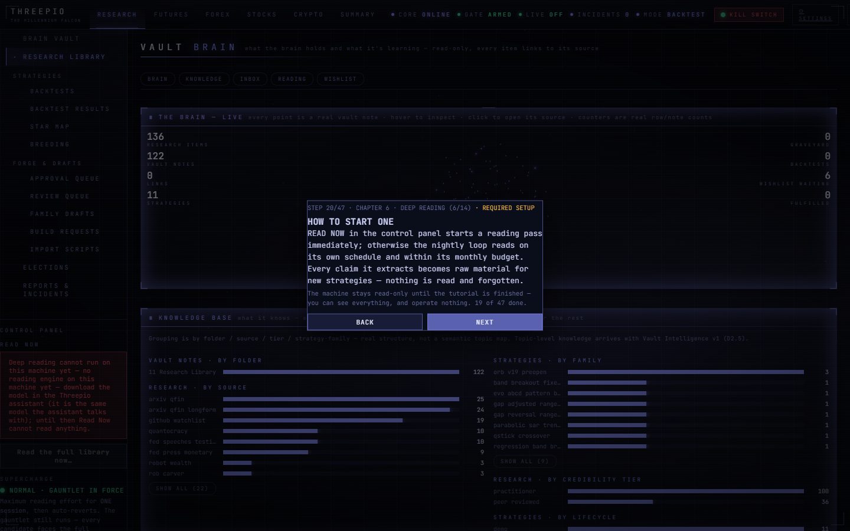Click the GATE ARMED status indicator
850x531 pixels.
(484, 15)
